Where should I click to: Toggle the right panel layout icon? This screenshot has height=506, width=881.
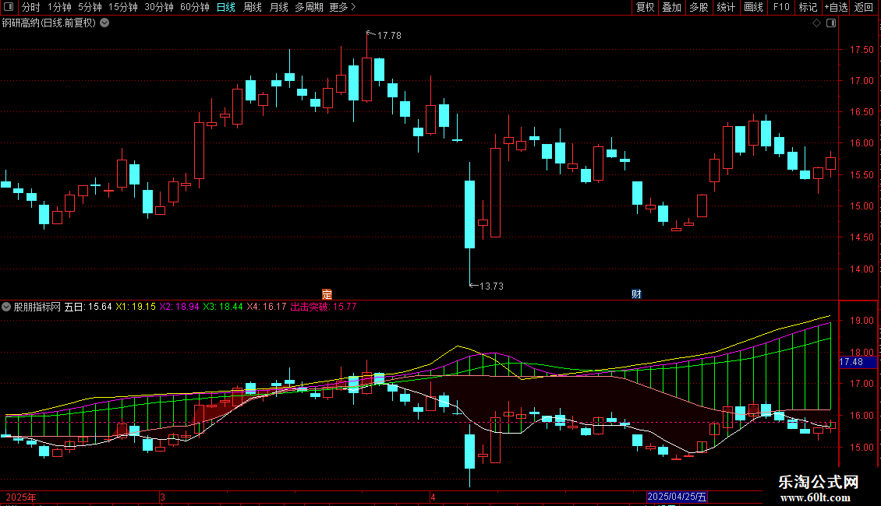click(x=831, y=23)
